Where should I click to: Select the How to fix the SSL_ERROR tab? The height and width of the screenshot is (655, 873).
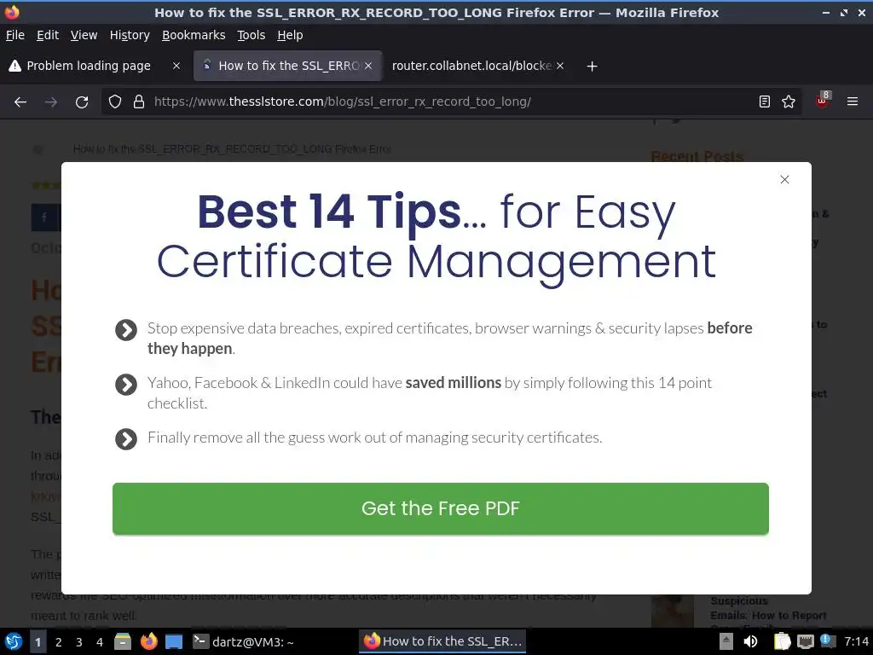pos(288,66)
